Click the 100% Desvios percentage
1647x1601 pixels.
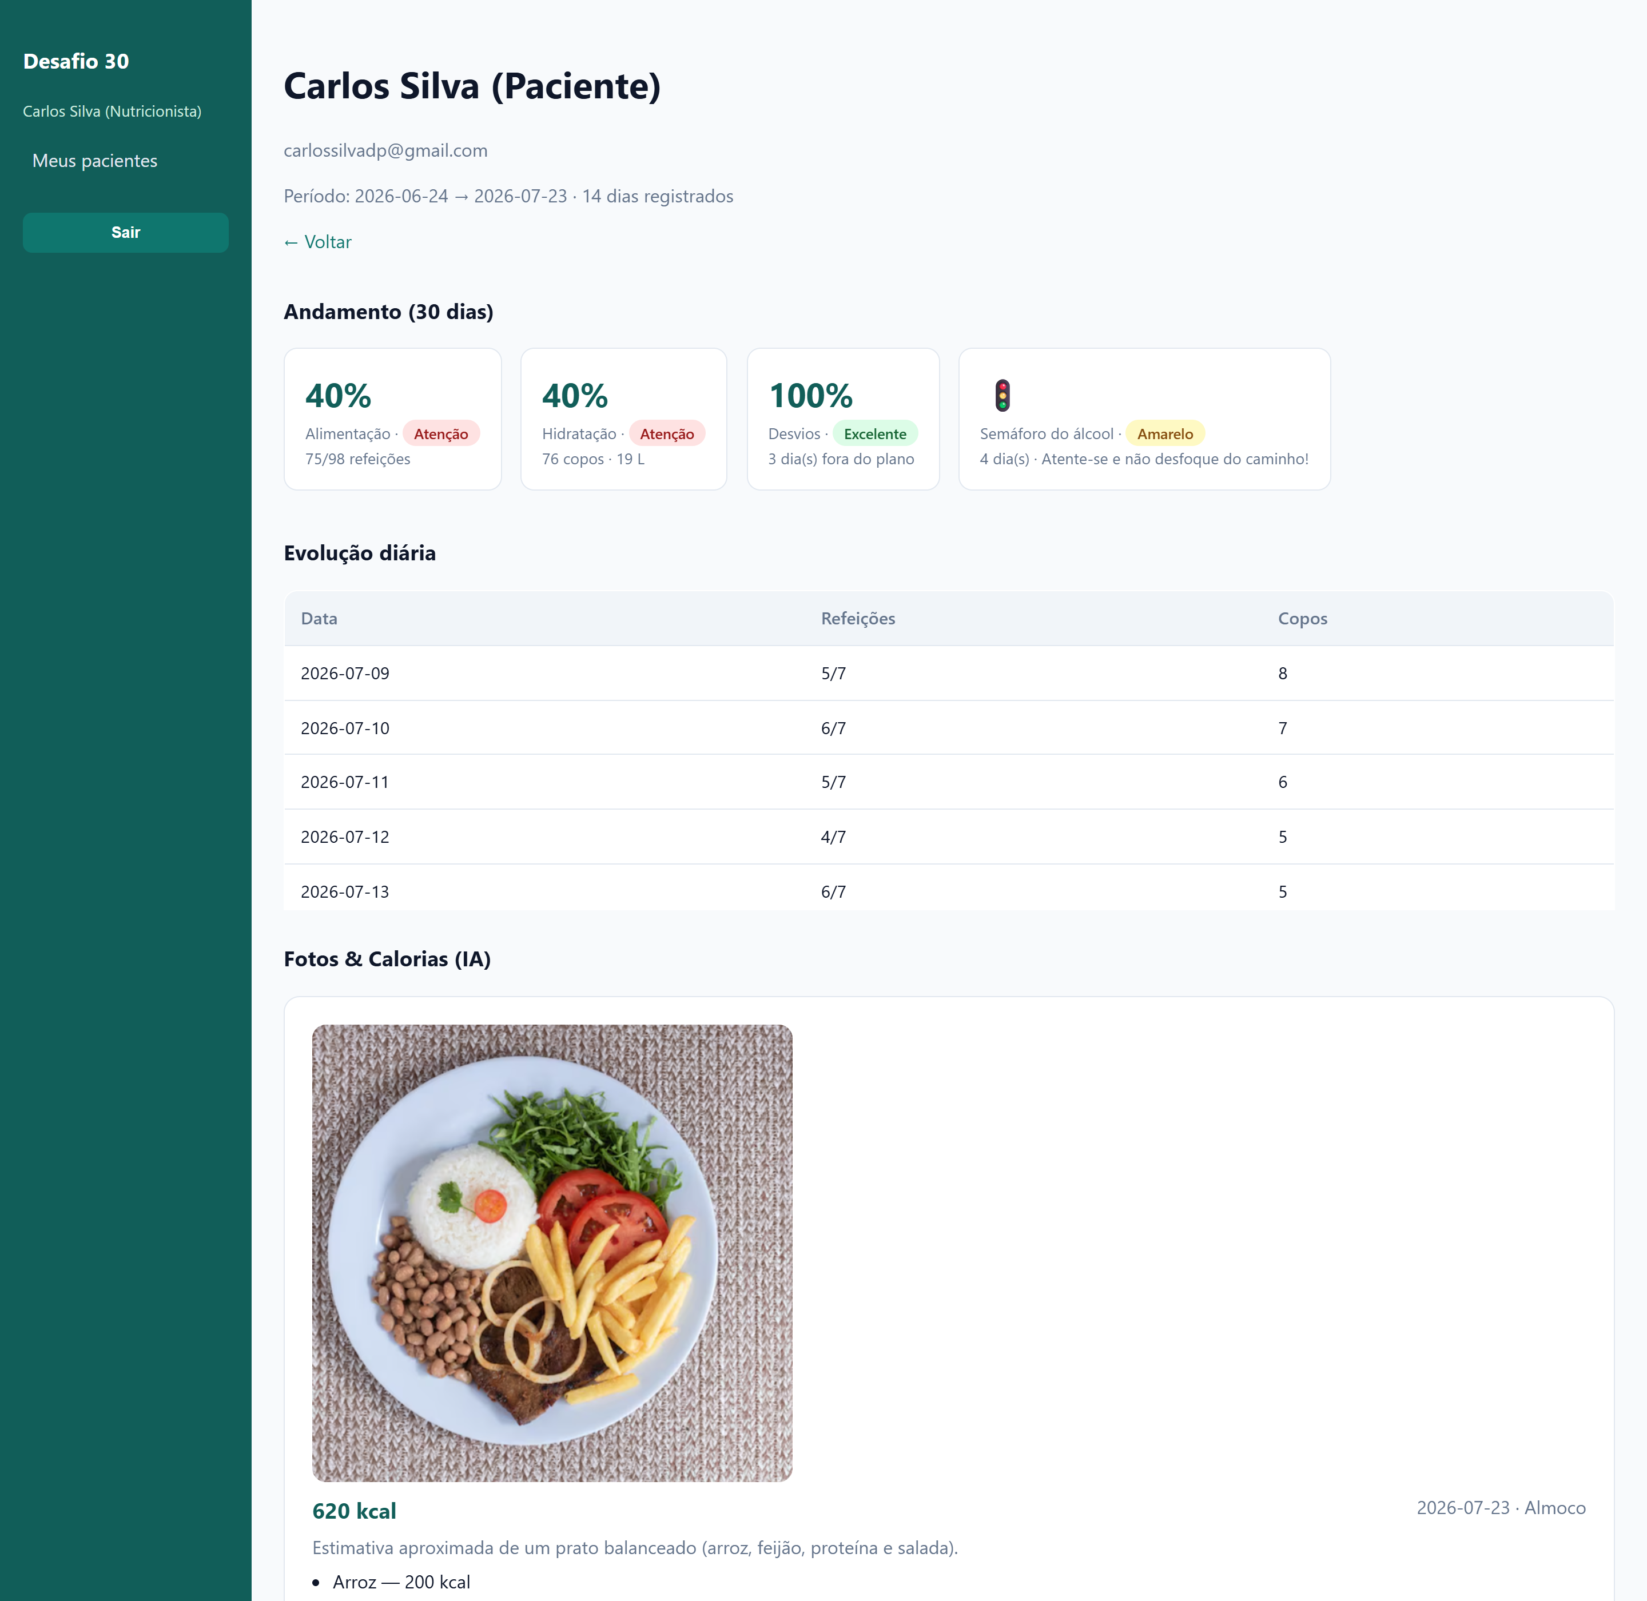click(x=810, y=395)
